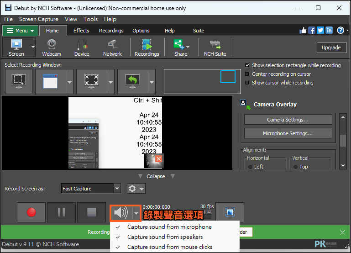Screen dimensions: 351x253
Task: Share on LinkedIn icon
Action: (x=329, y=30)
